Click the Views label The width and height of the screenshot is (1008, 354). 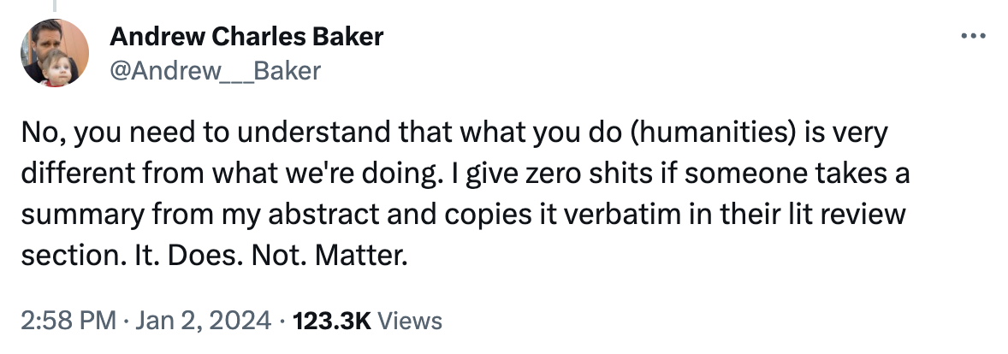(x=410, y=320)
